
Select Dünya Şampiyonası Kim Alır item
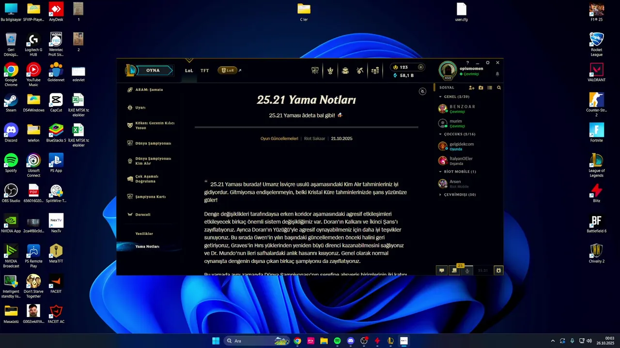153,161
